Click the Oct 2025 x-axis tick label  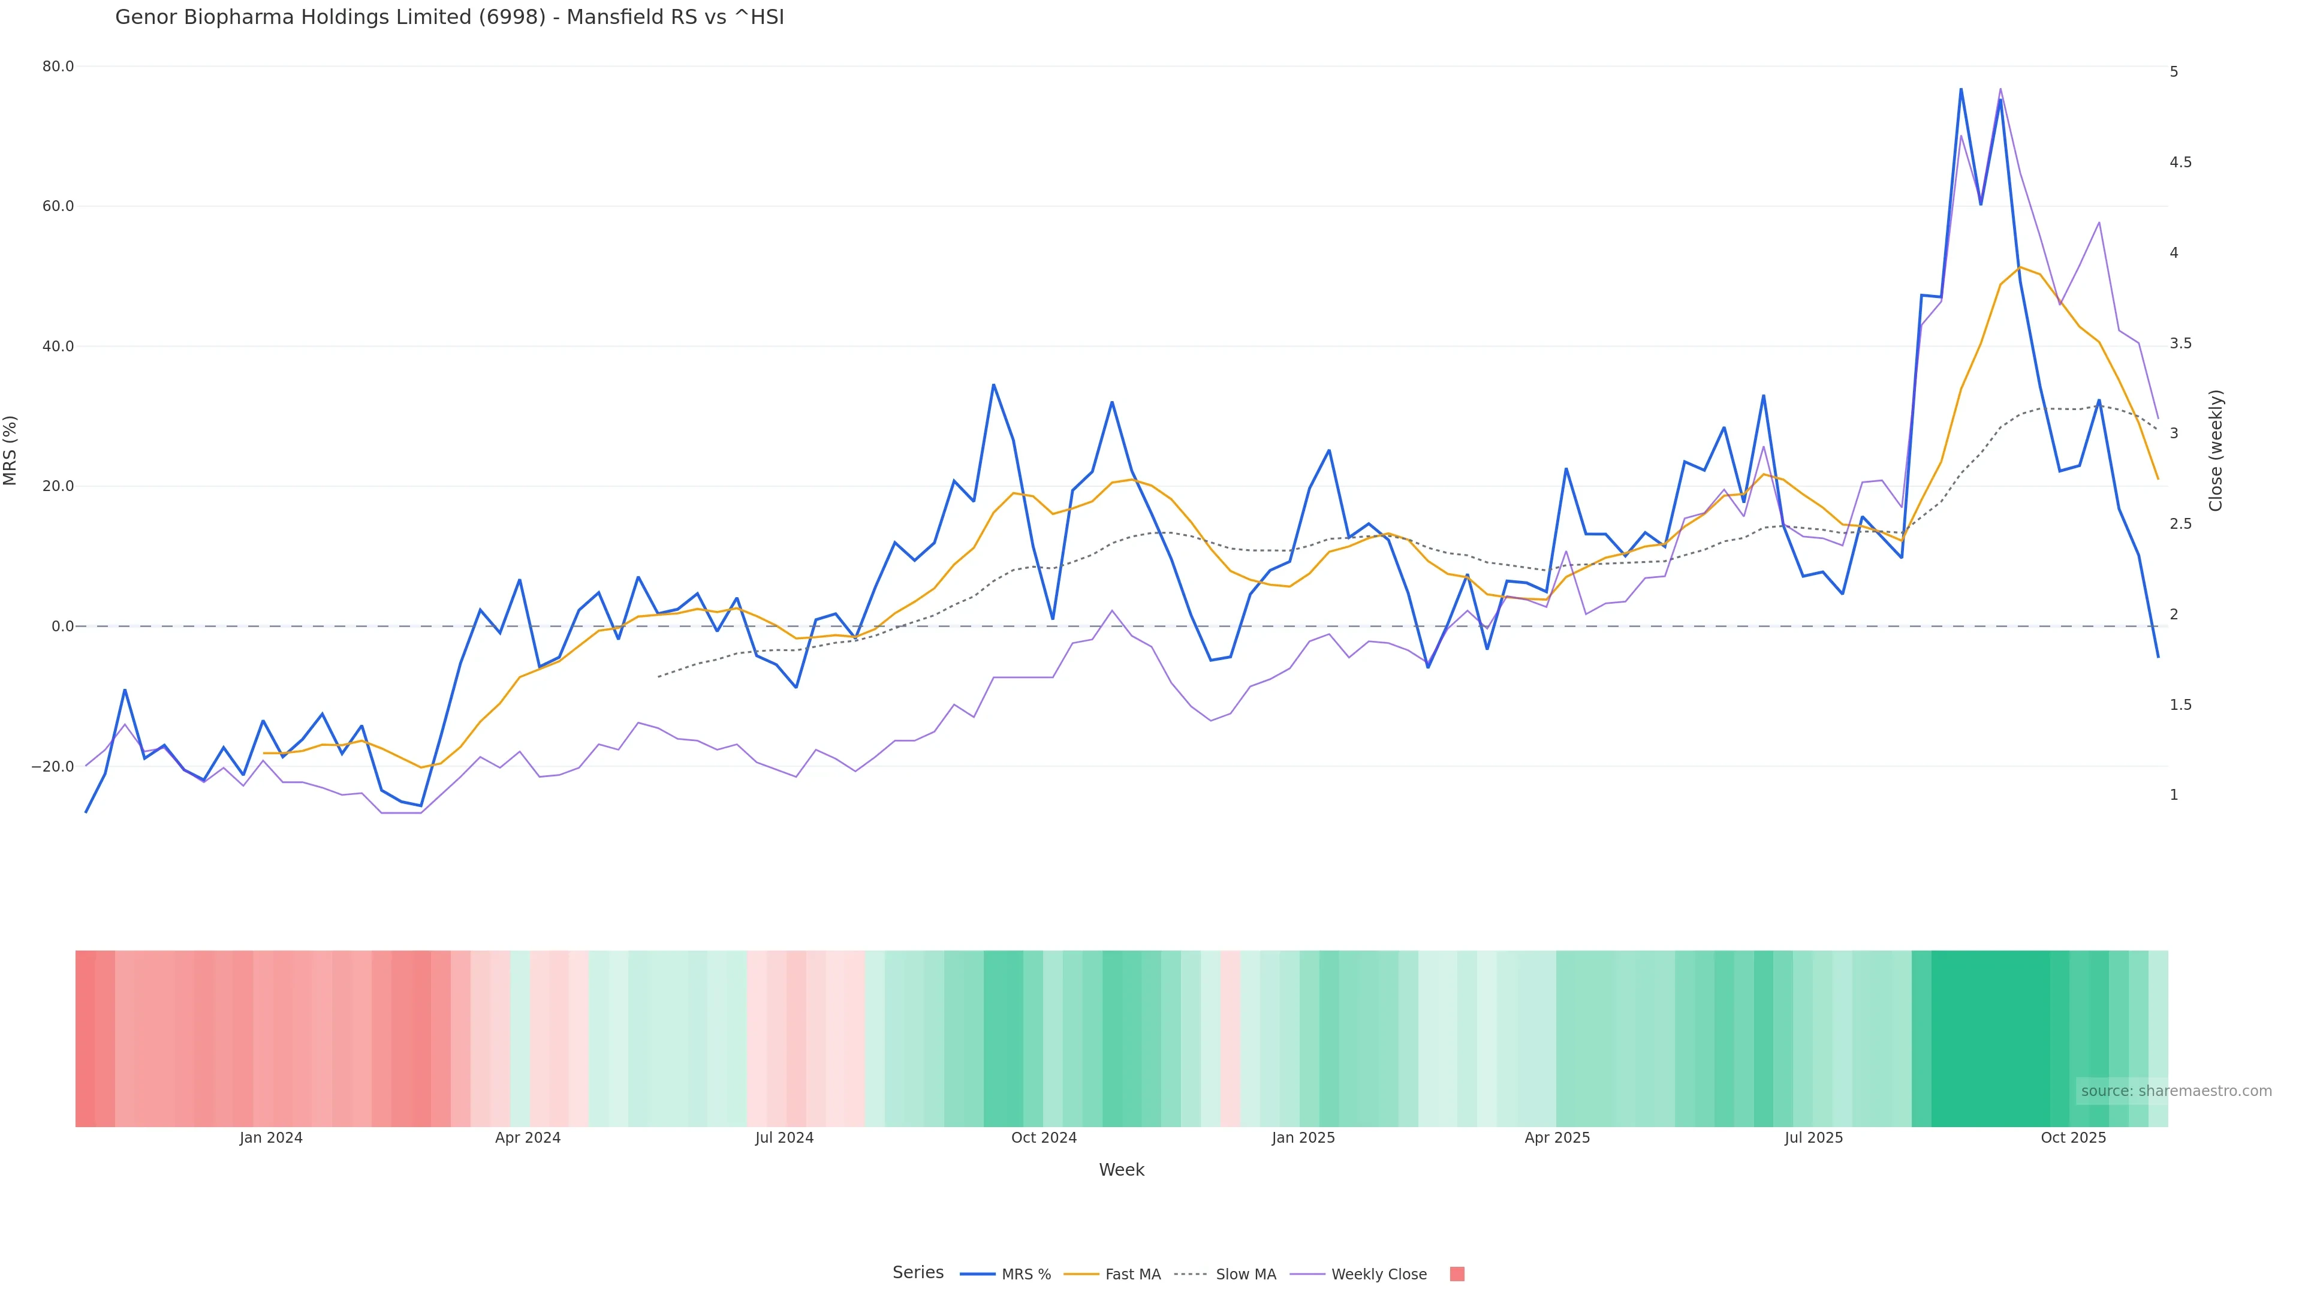2073,1139
